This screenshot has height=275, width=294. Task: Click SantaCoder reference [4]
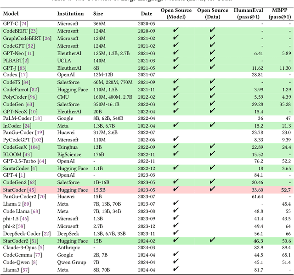click(34, 168)
